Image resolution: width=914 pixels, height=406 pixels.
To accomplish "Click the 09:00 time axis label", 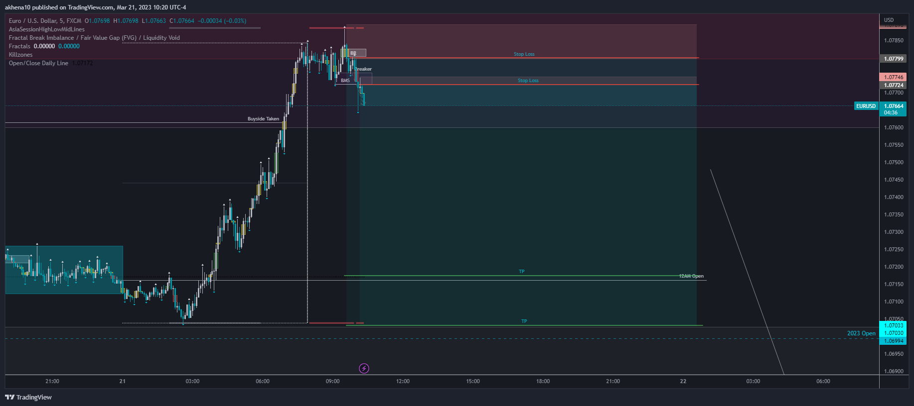I will coord(333,381).
